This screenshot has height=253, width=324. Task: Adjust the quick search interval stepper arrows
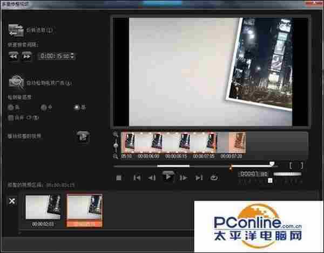72,55
